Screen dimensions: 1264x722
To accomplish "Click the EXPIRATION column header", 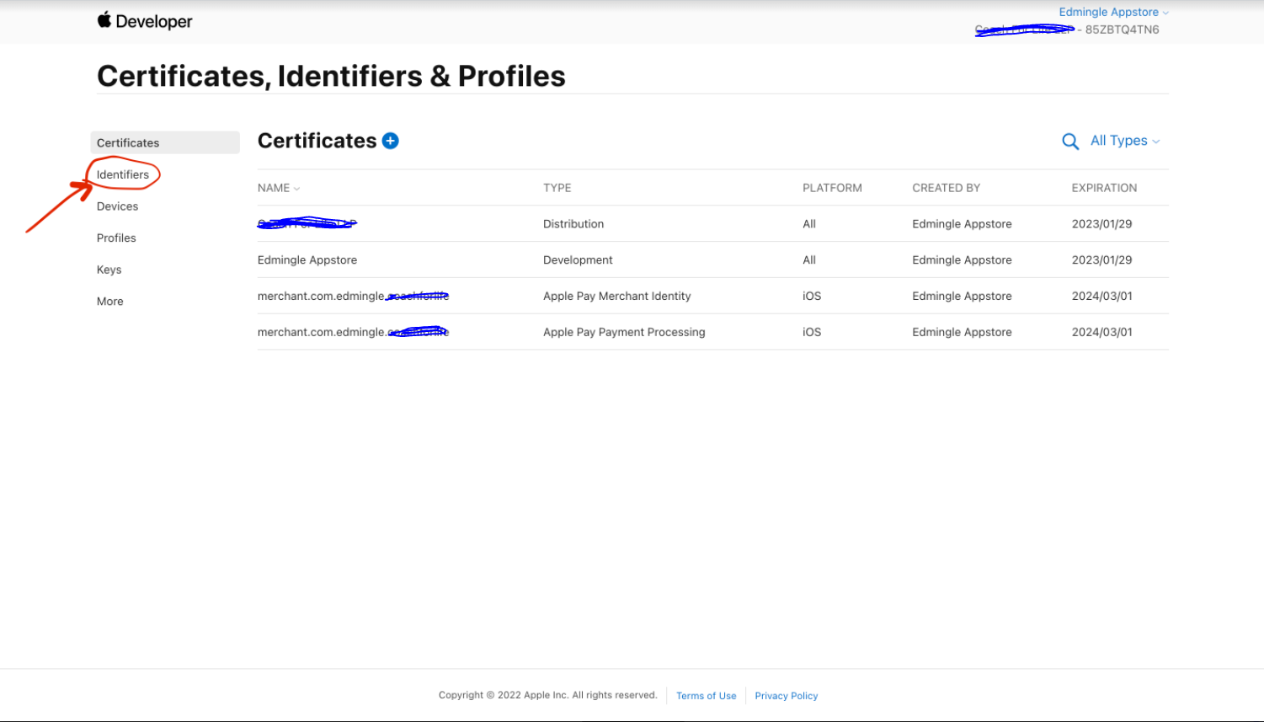I will point(1104,188).
